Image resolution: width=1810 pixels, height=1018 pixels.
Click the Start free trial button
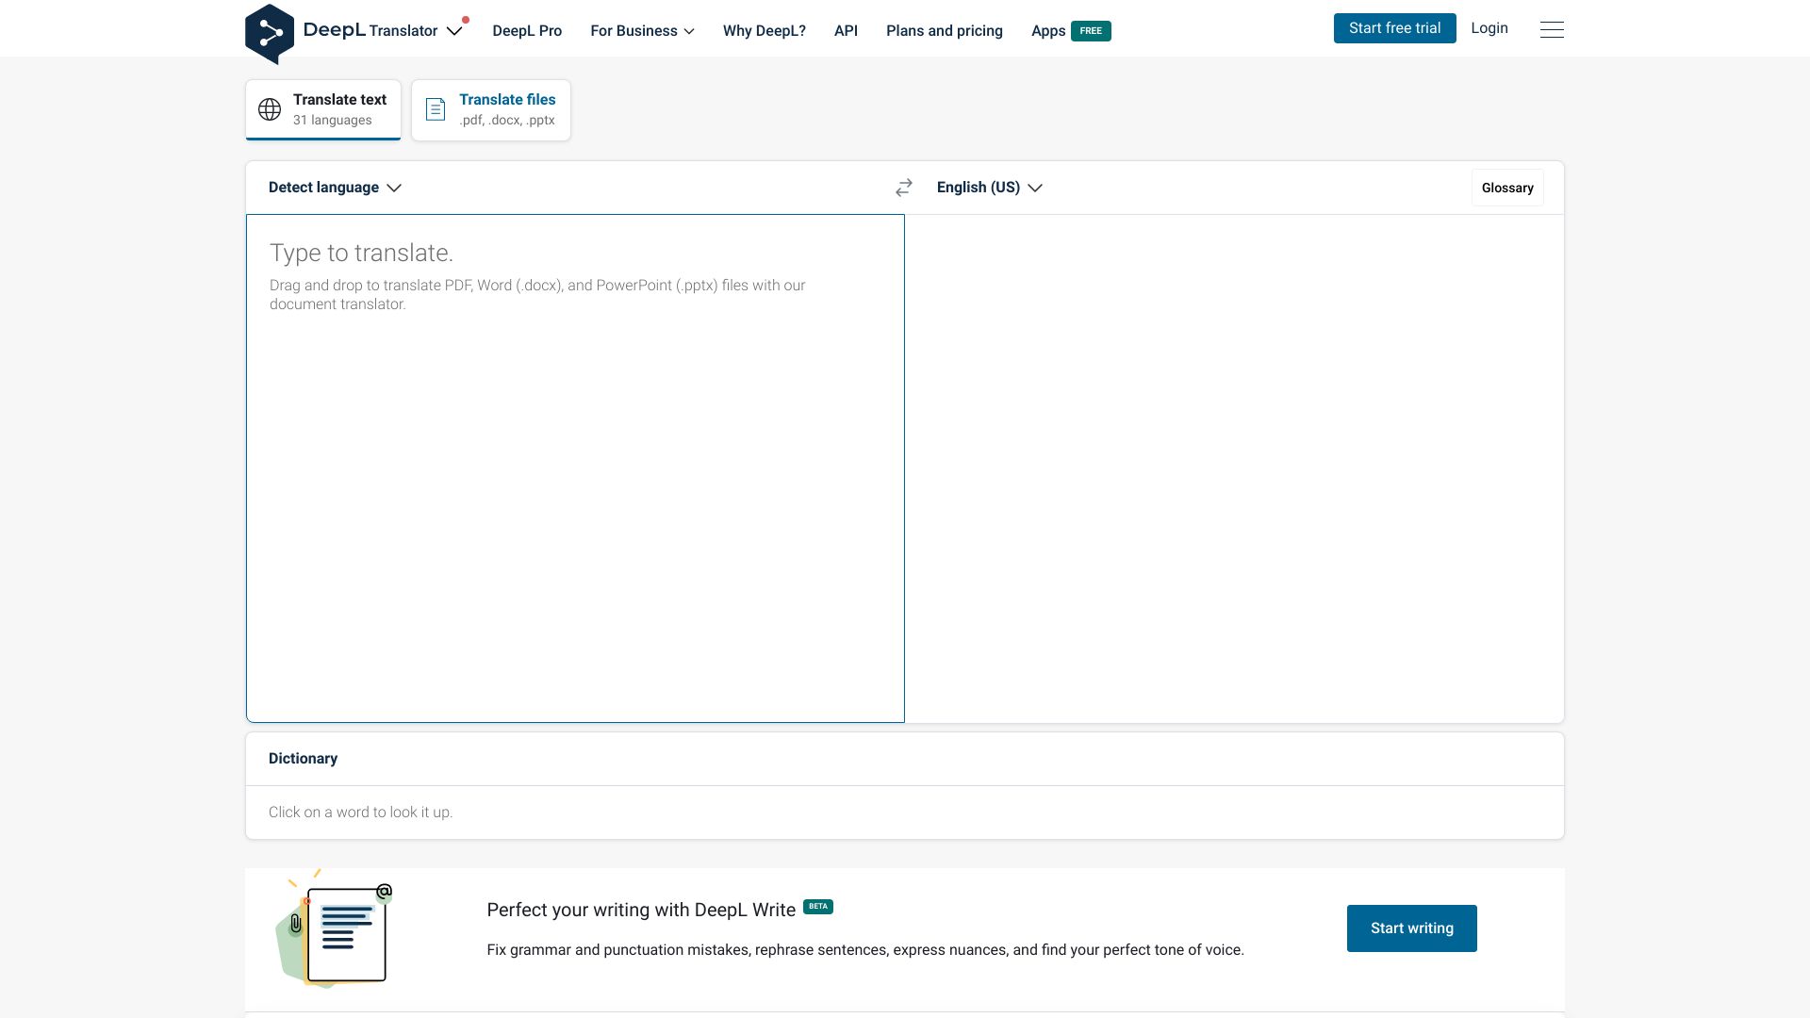point(1395,27)
